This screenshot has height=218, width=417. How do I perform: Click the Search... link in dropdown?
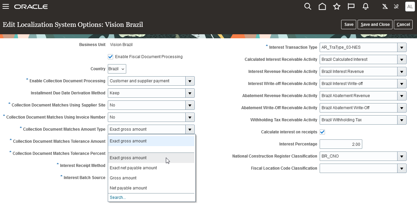[x=118, y=198]
